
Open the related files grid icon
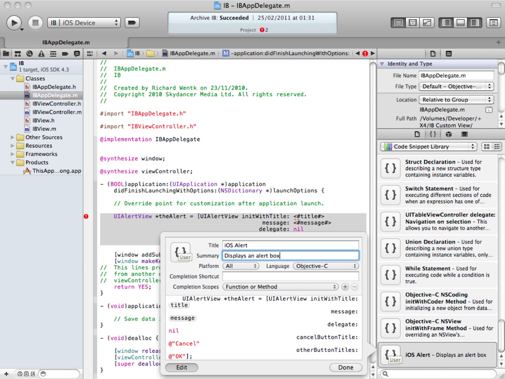click(x=90, y=54)
